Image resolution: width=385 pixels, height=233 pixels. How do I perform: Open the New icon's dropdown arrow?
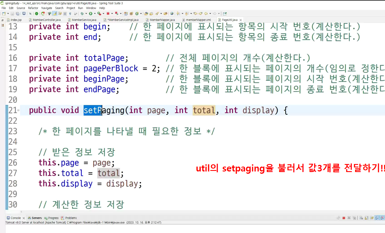8,13
